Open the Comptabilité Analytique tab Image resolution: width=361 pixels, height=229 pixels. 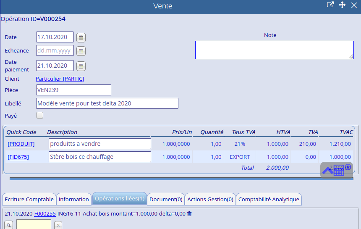269,199
